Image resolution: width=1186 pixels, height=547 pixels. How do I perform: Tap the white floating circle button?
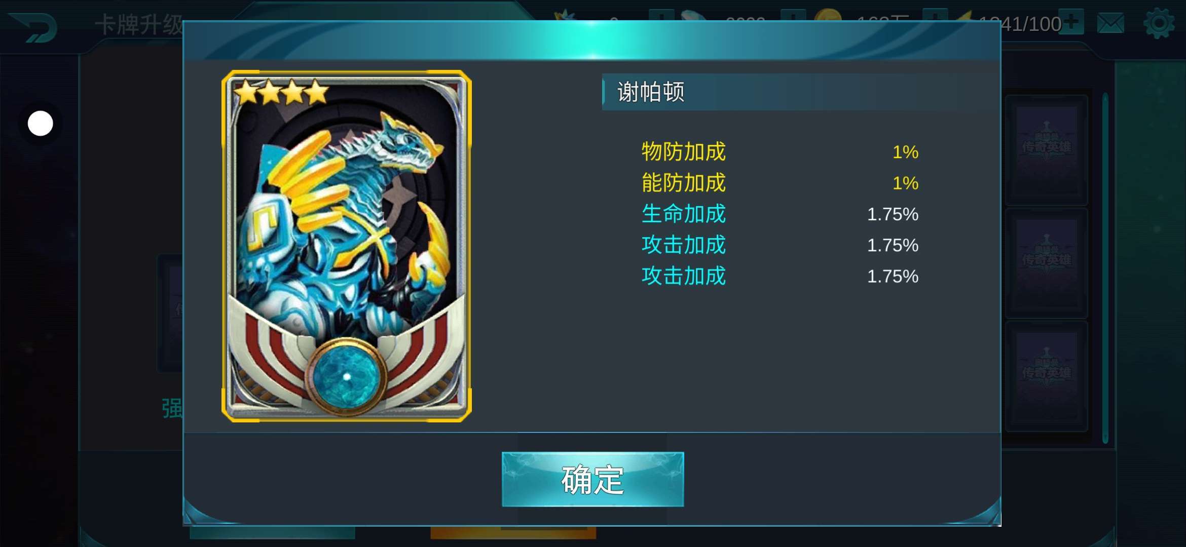[40, 123]
